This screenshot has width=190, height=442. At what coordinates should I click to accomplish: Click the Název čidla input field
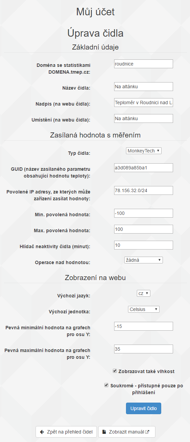pos(144,87)
